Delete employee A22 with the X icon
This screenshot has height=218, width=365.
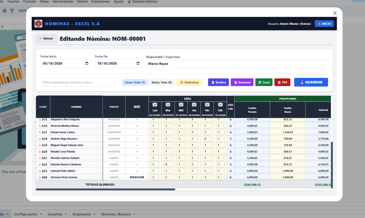[40, 164]
